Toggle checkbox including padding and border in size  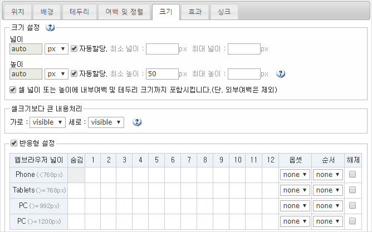14,89
